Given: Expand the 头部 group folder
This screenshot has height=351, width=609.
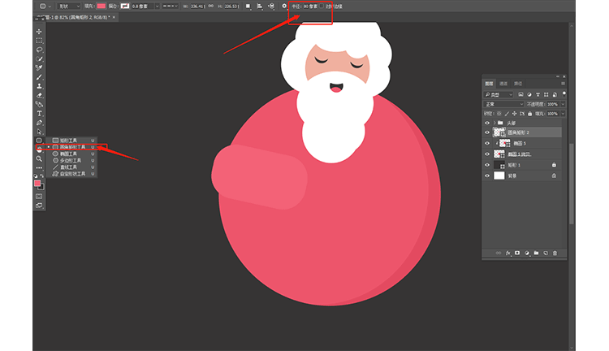Looking at the screenshot, I should click(x=495, y=123).
